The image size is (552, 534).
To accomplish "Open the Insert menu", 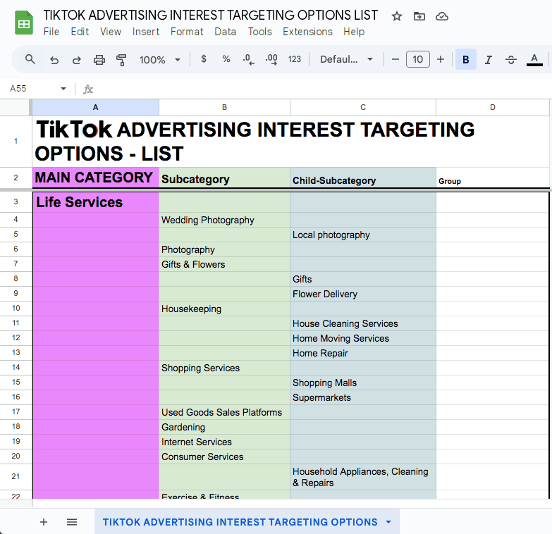I will pos(146,32).
